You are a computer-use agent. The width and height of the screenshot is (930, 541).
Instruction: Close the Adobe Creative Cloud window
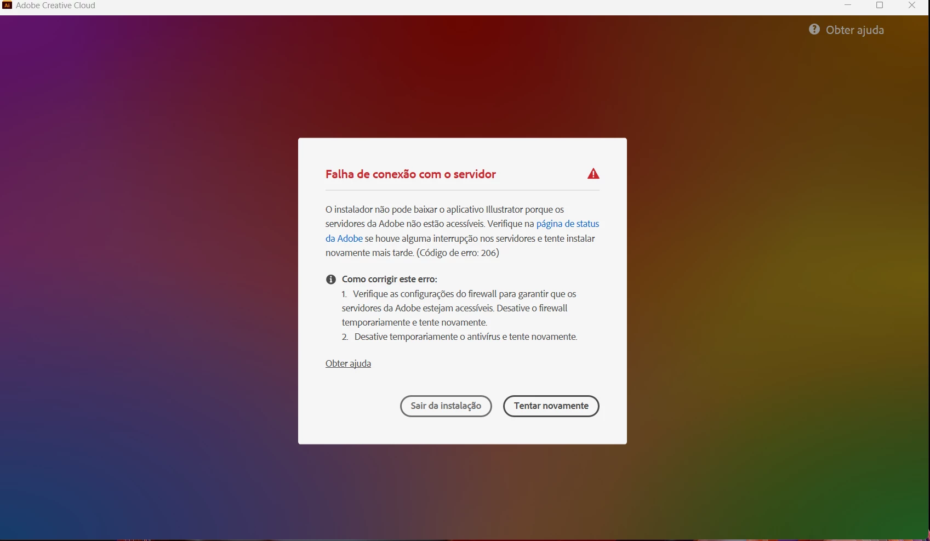coord(912,5)
